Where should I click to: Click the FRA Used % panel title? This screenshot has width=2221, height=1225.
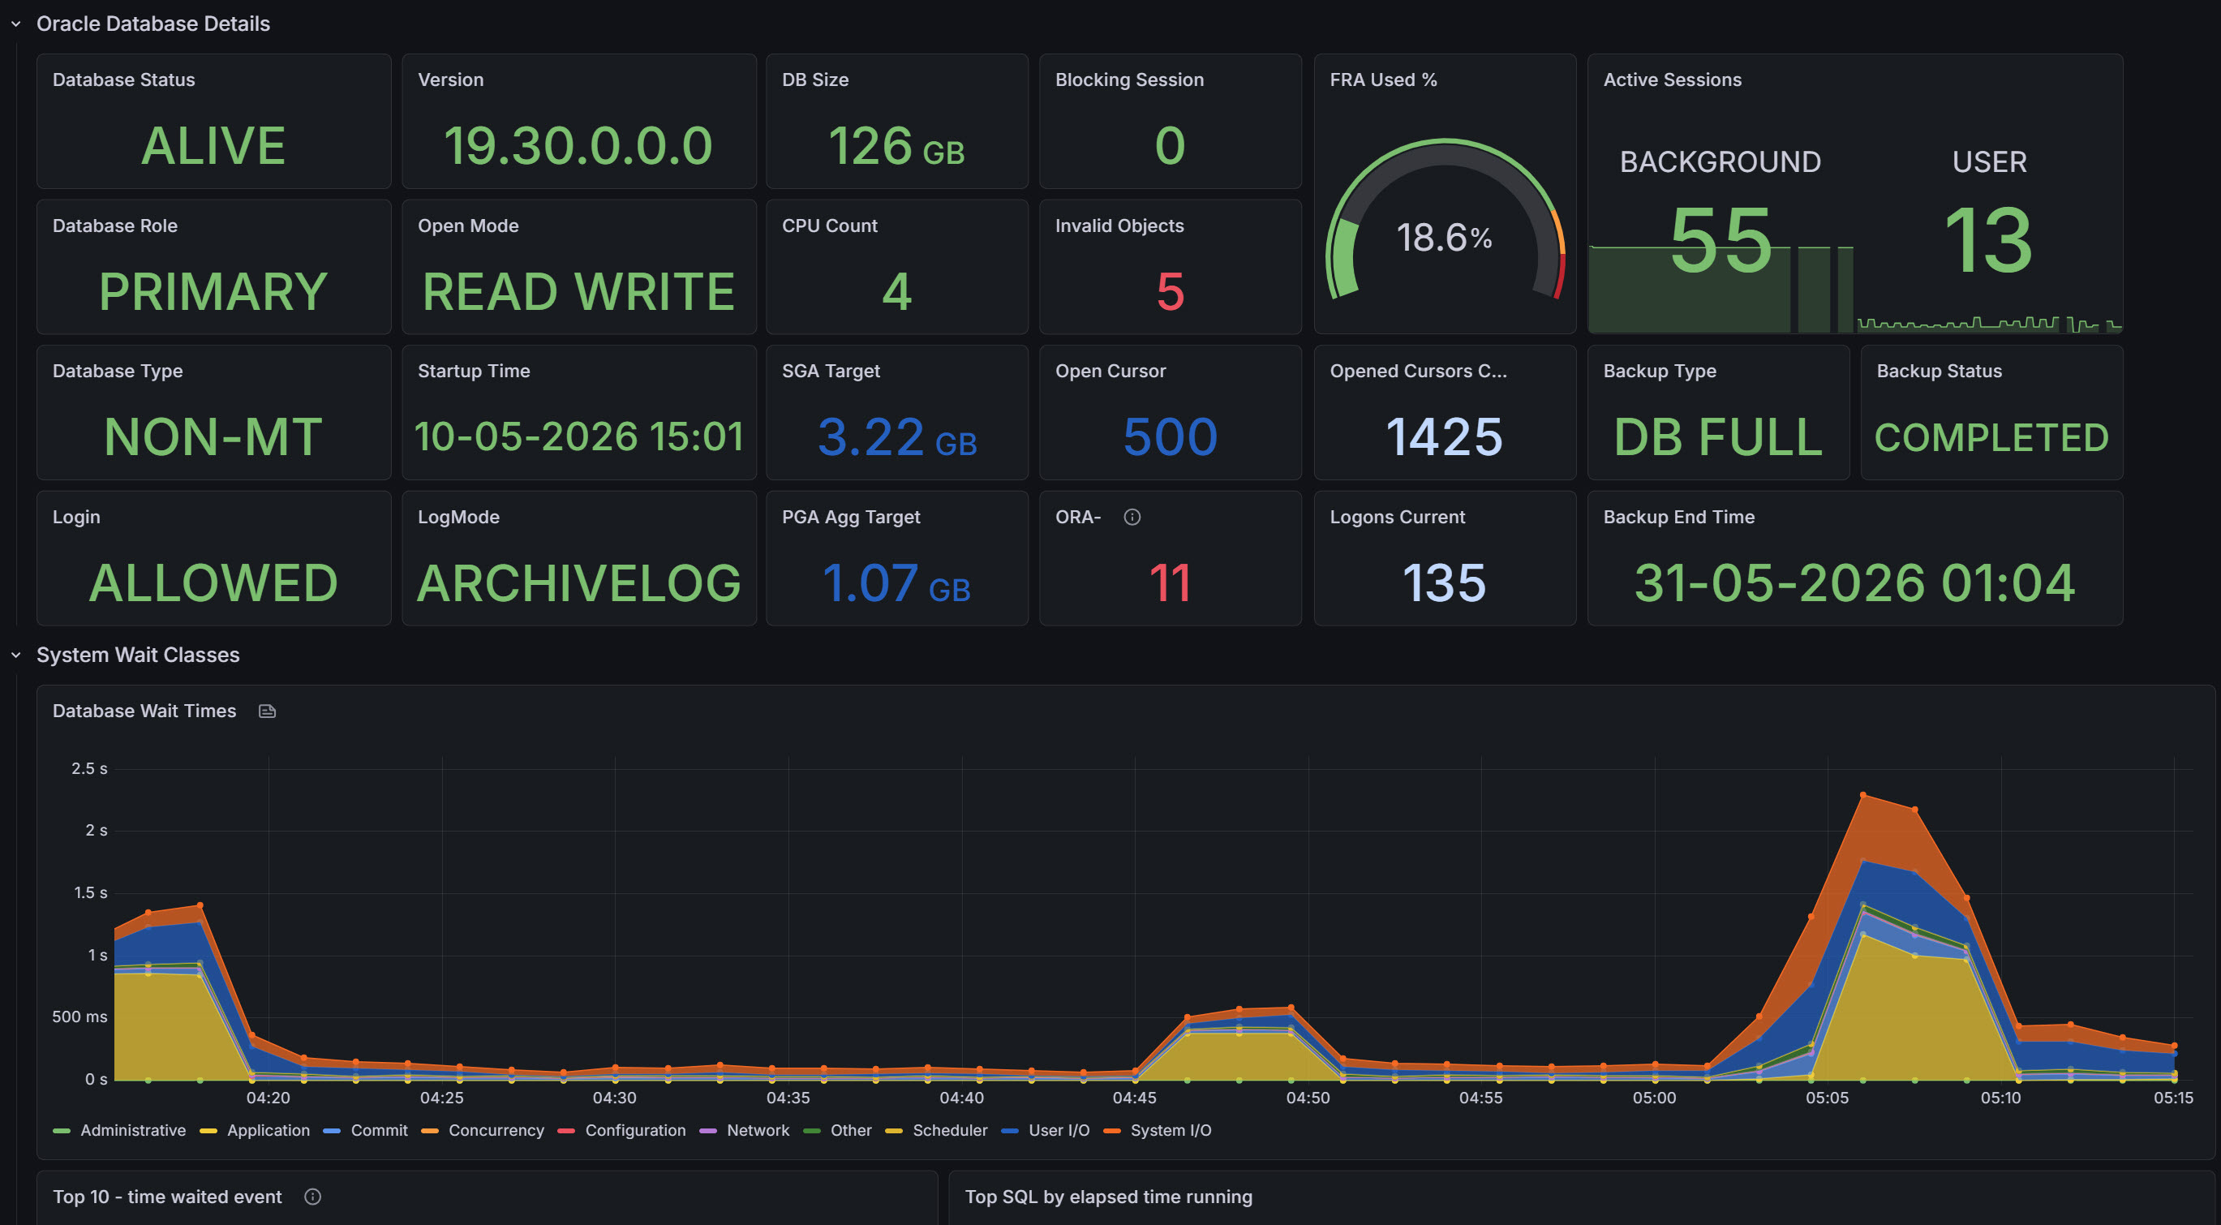coord(1383,80)
